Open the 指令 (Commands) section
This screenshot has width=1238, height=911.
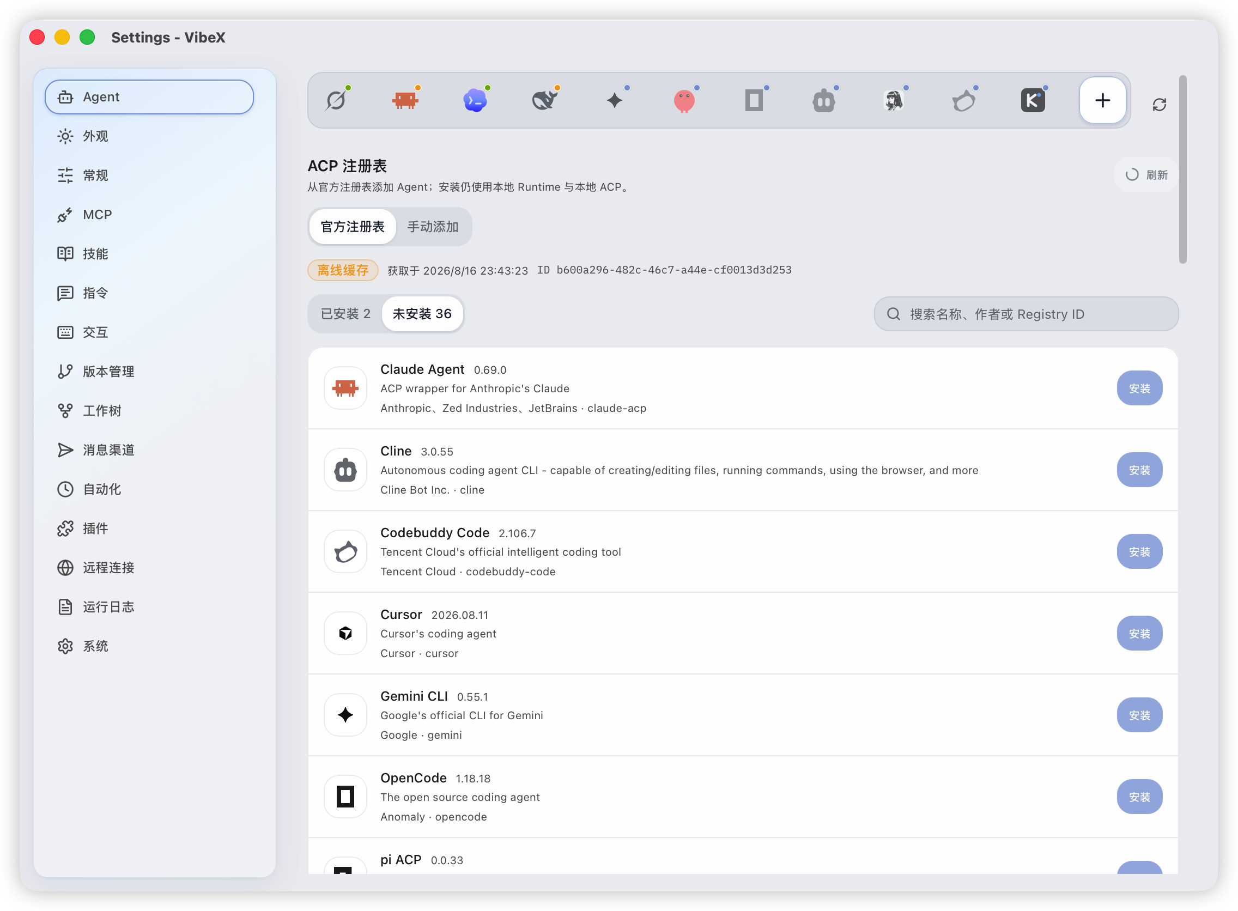click(x=149, y=293)
